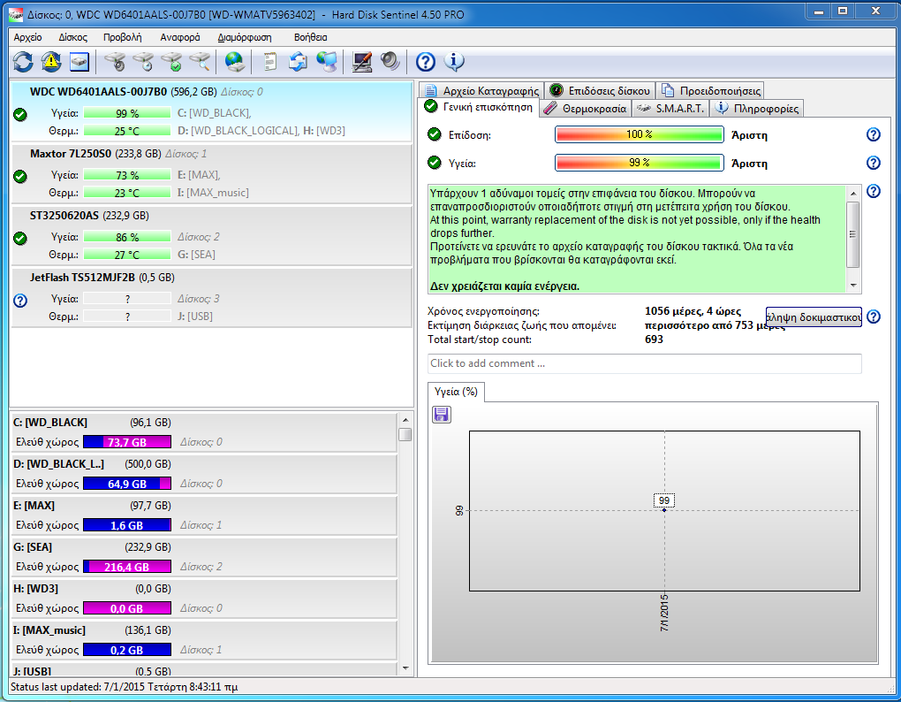Click help icon beside the status description box

[x=873, y=191]
